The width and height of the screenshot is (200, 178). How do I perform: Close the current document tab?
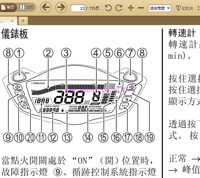[x=12, y=21]
